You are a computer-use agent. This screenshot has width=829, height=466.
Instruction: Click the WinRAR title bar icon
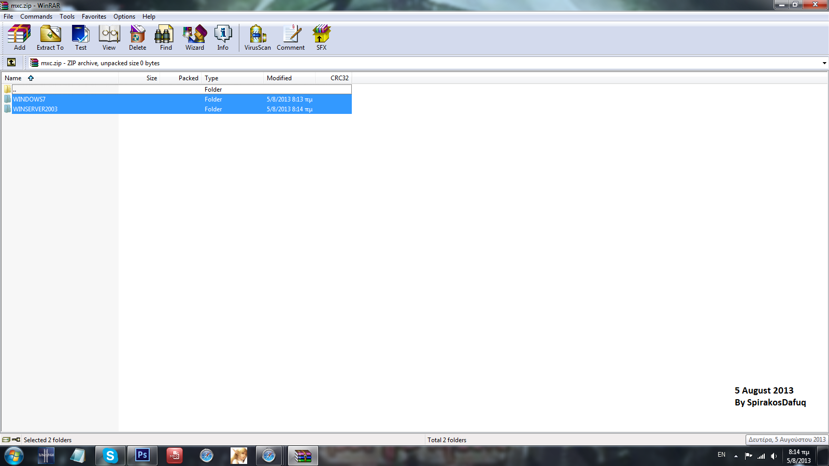tap(5, 5)
